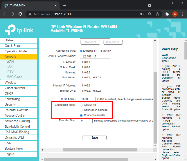187x161 pixels.
Task: Click 'BigPond Cable' text in help panel
Action: pos(171,155)
